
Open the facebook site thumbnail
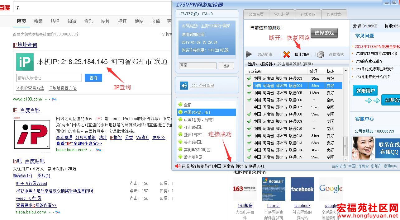pos(302,189)
